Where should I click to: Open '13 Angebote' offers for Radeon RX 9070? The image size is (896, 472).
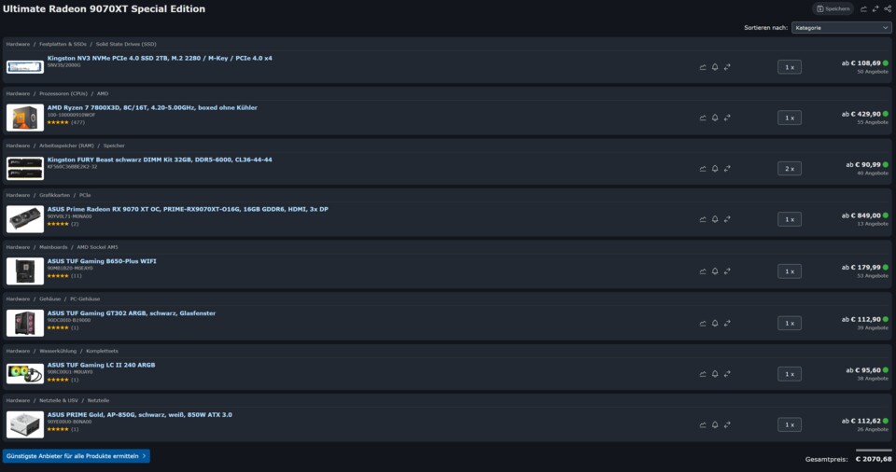click(x=874, y=224)
